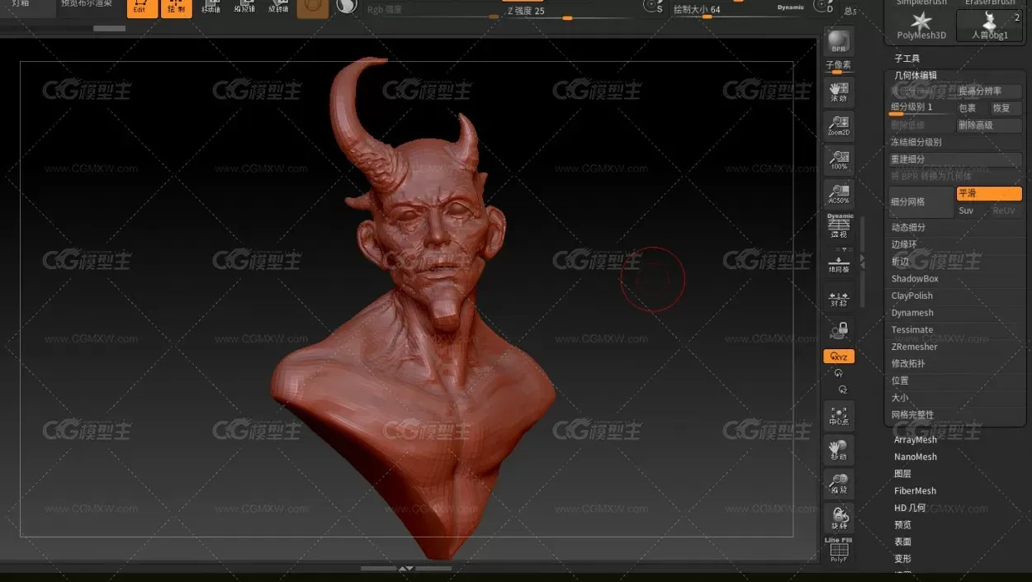Toggle the floor grid (地网格) button
The width and height of the screenshot is (1032, 582).
coord(839,261)
